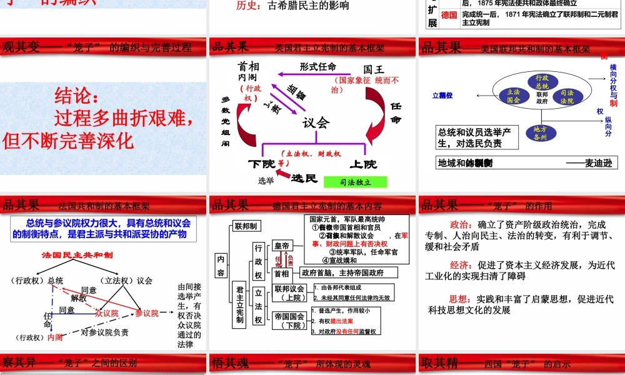Viewport: 625px width, 375px height.
Task: Click the 上院 label in UK diagram
Action: point(363,164)
